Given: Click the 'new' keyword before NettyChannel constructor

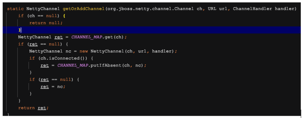Looking at the screenshot, I should [84, 51].
